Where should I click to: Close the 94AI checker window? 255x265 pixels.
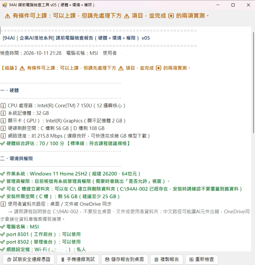[248, 5]
